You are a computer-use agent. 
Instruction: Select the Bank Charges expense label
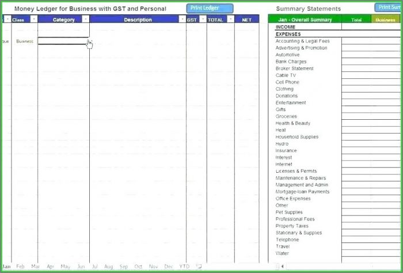pos(291,62)
